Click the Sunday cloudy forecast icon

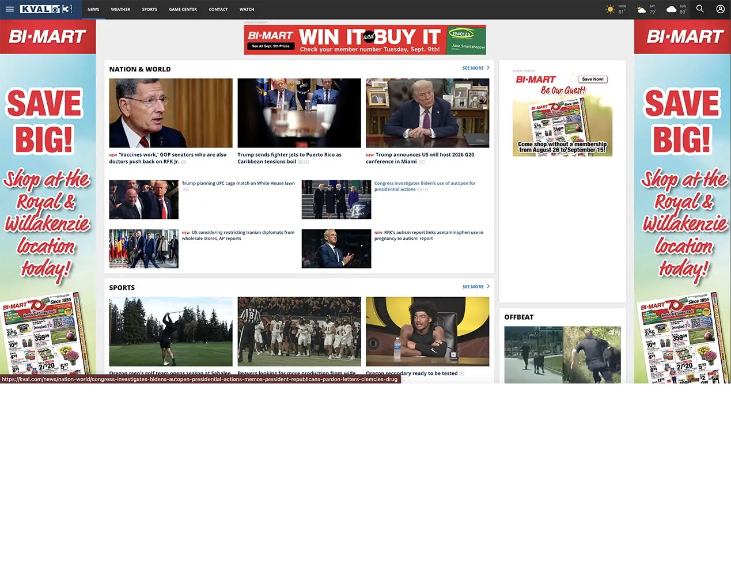coord(671,9)
